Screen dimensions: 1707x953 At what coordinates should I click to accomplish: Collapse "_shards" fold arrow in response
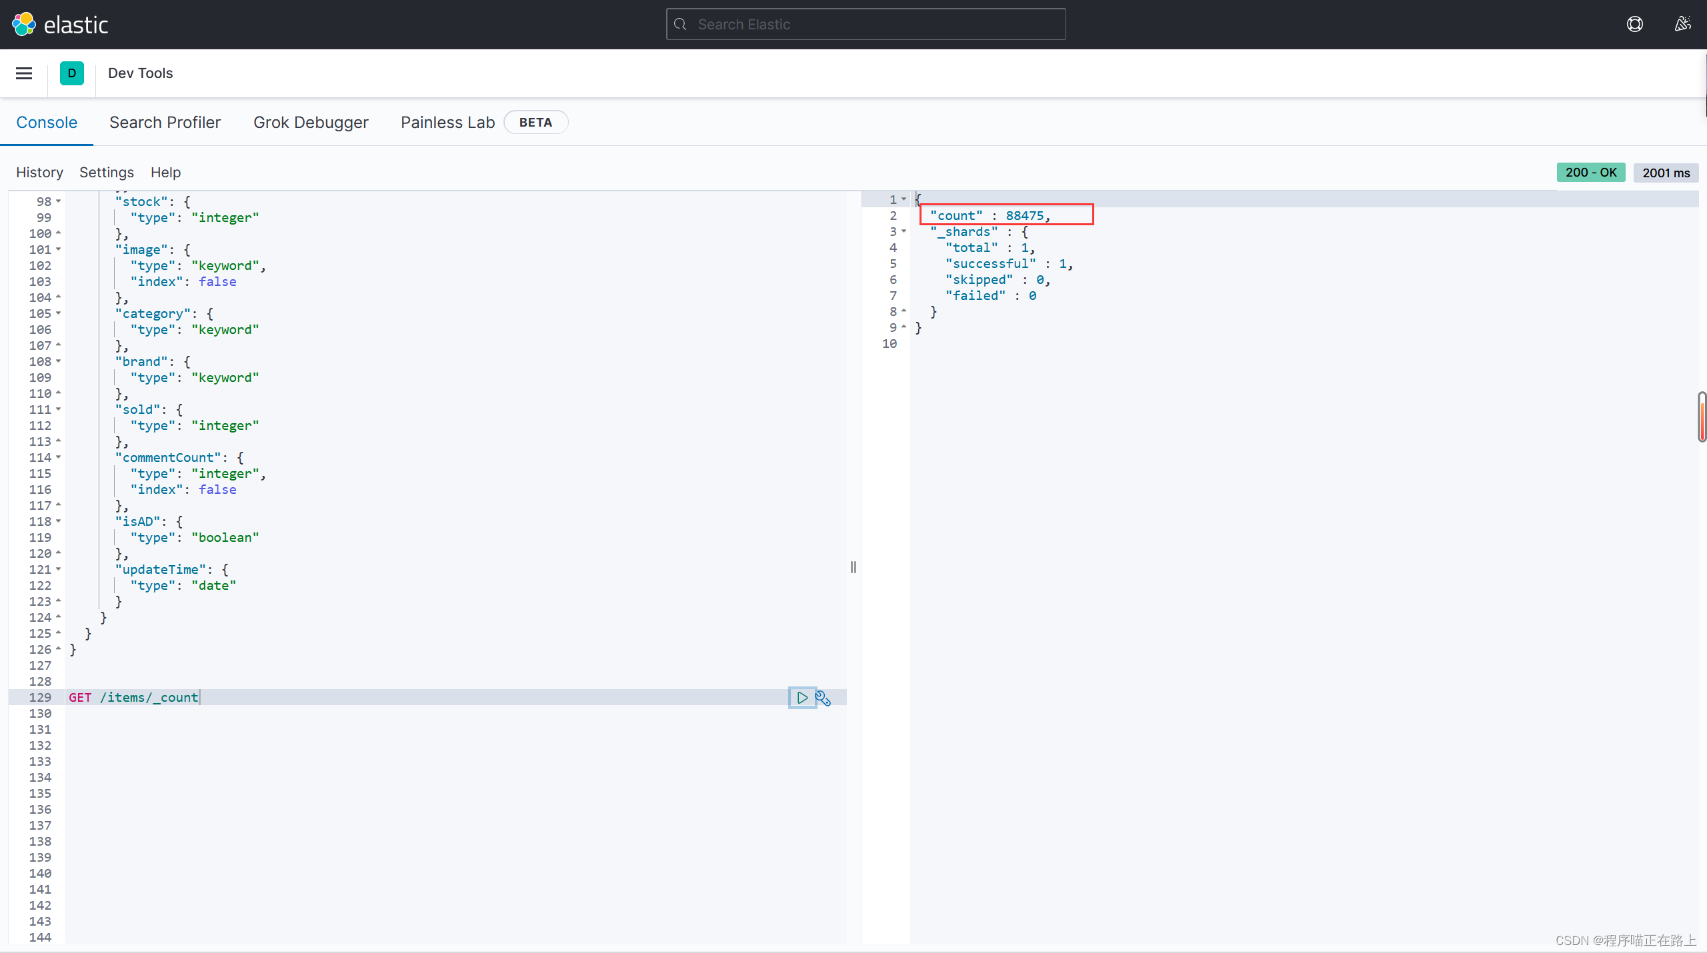click(904, 231)
